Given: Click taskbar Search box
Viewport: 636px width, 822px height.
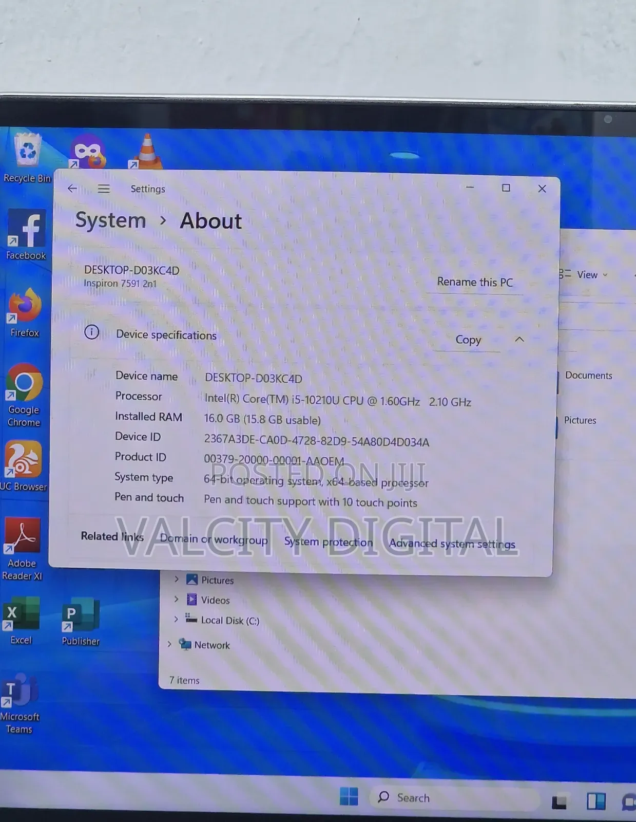Looking at the screenshot, I should click(x=454, y=798).
